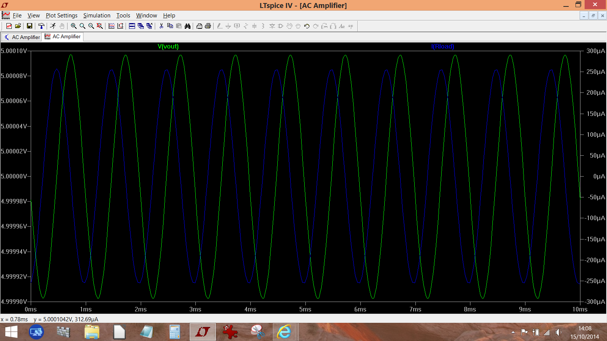Open the Calculator taskbar icon
This screenshot has width=607, height=341.
[x=175, y=332]
